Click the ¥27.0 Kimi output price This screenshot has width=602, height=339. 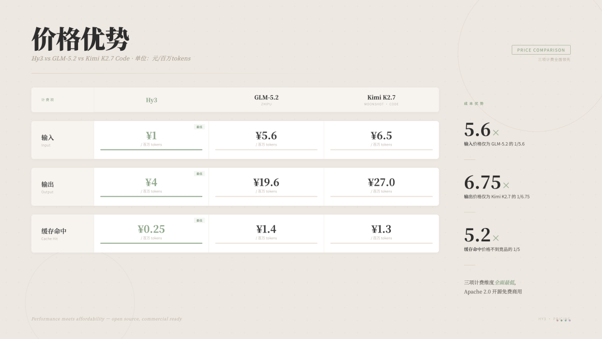click(x=381, y=182)
